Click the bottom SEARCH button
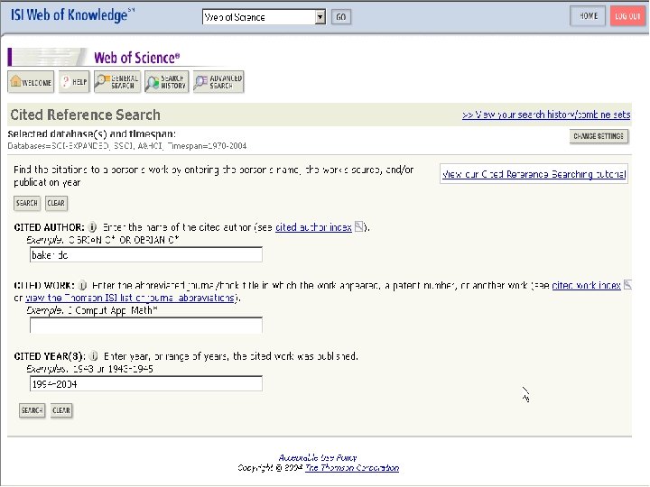650x487 pixels. click(32, 410)
